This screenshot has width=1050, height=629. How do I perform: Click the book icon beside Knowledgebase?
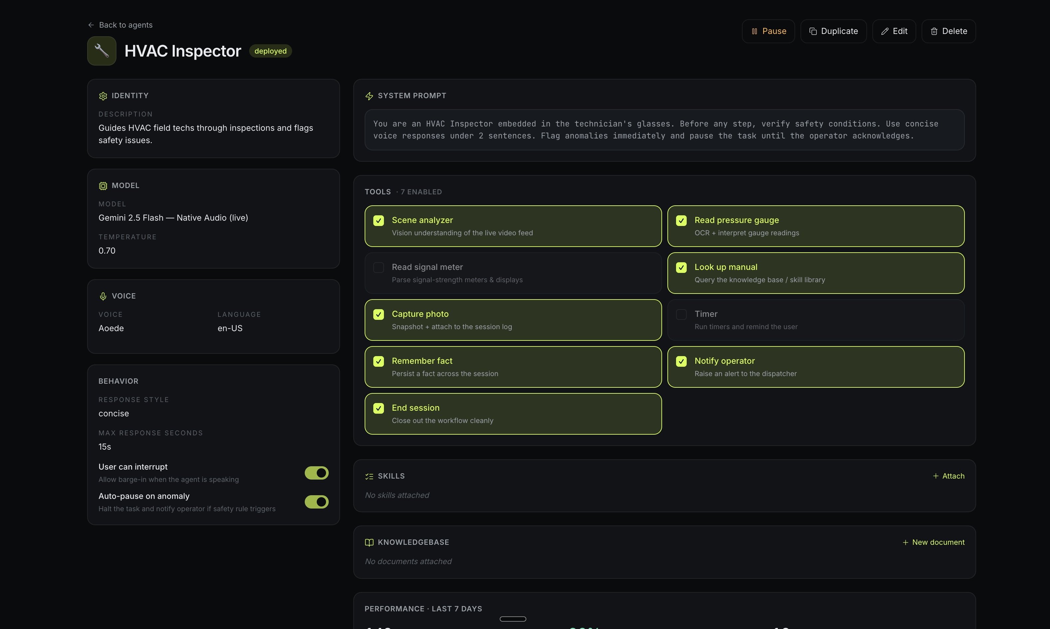coord(369,542)
